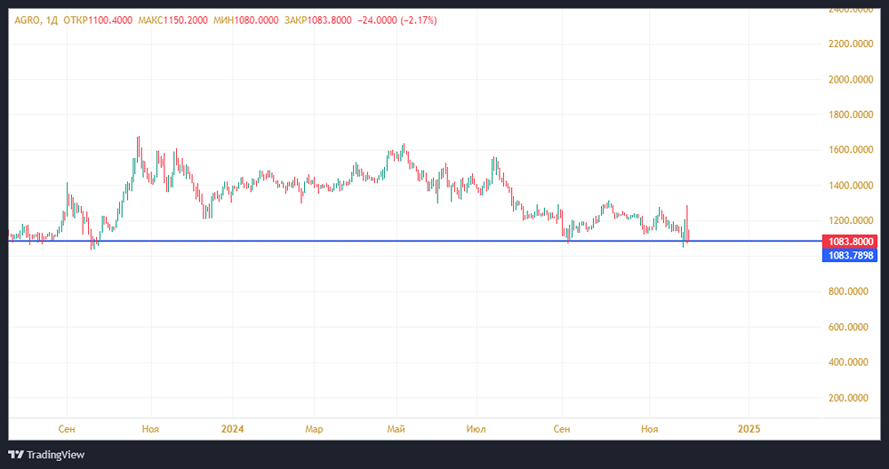The width and height of the screenshot is (889, 469).
Task: Click the 1600.0000 price axis label
Action: click(849, 150)
